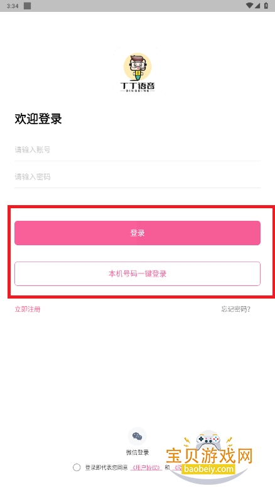Focus the 请输入账号 account field
The image size is (275, 488).
point(137,150)
